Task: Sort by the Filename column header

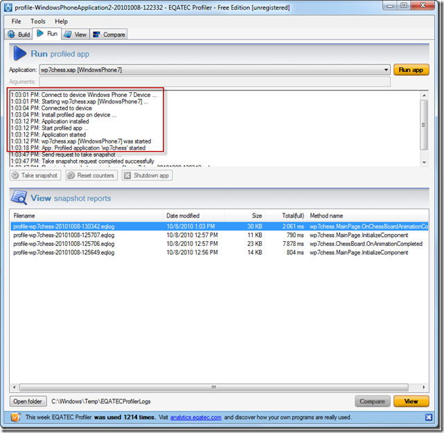Action: pyautogui.click(x=87, y=215)
